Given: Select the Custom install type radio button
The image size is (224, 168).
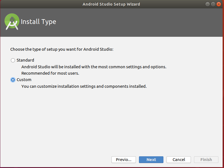Looking at the screenshot, I should pos(13,80).
